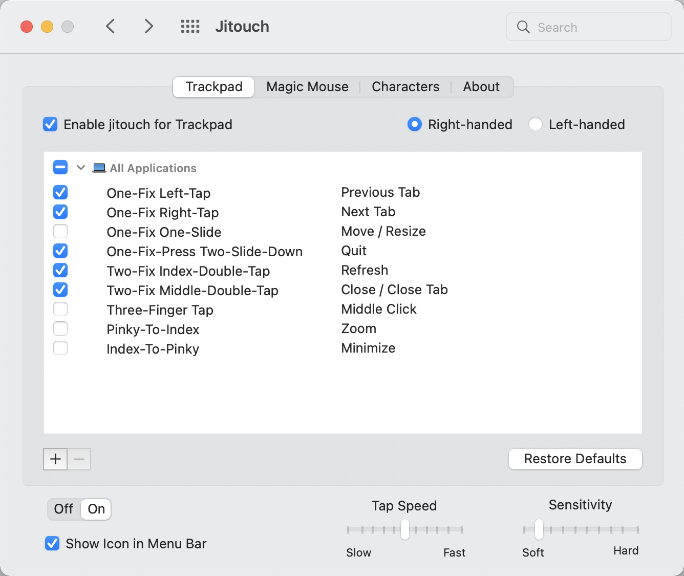This screenshot has height=576, width=684.
Task: Select the Quit action text
Action: coord(354,251)
